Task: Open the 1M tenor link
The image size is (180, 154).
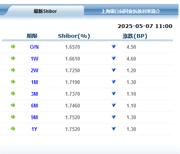Action: click(x=34, y=82)
